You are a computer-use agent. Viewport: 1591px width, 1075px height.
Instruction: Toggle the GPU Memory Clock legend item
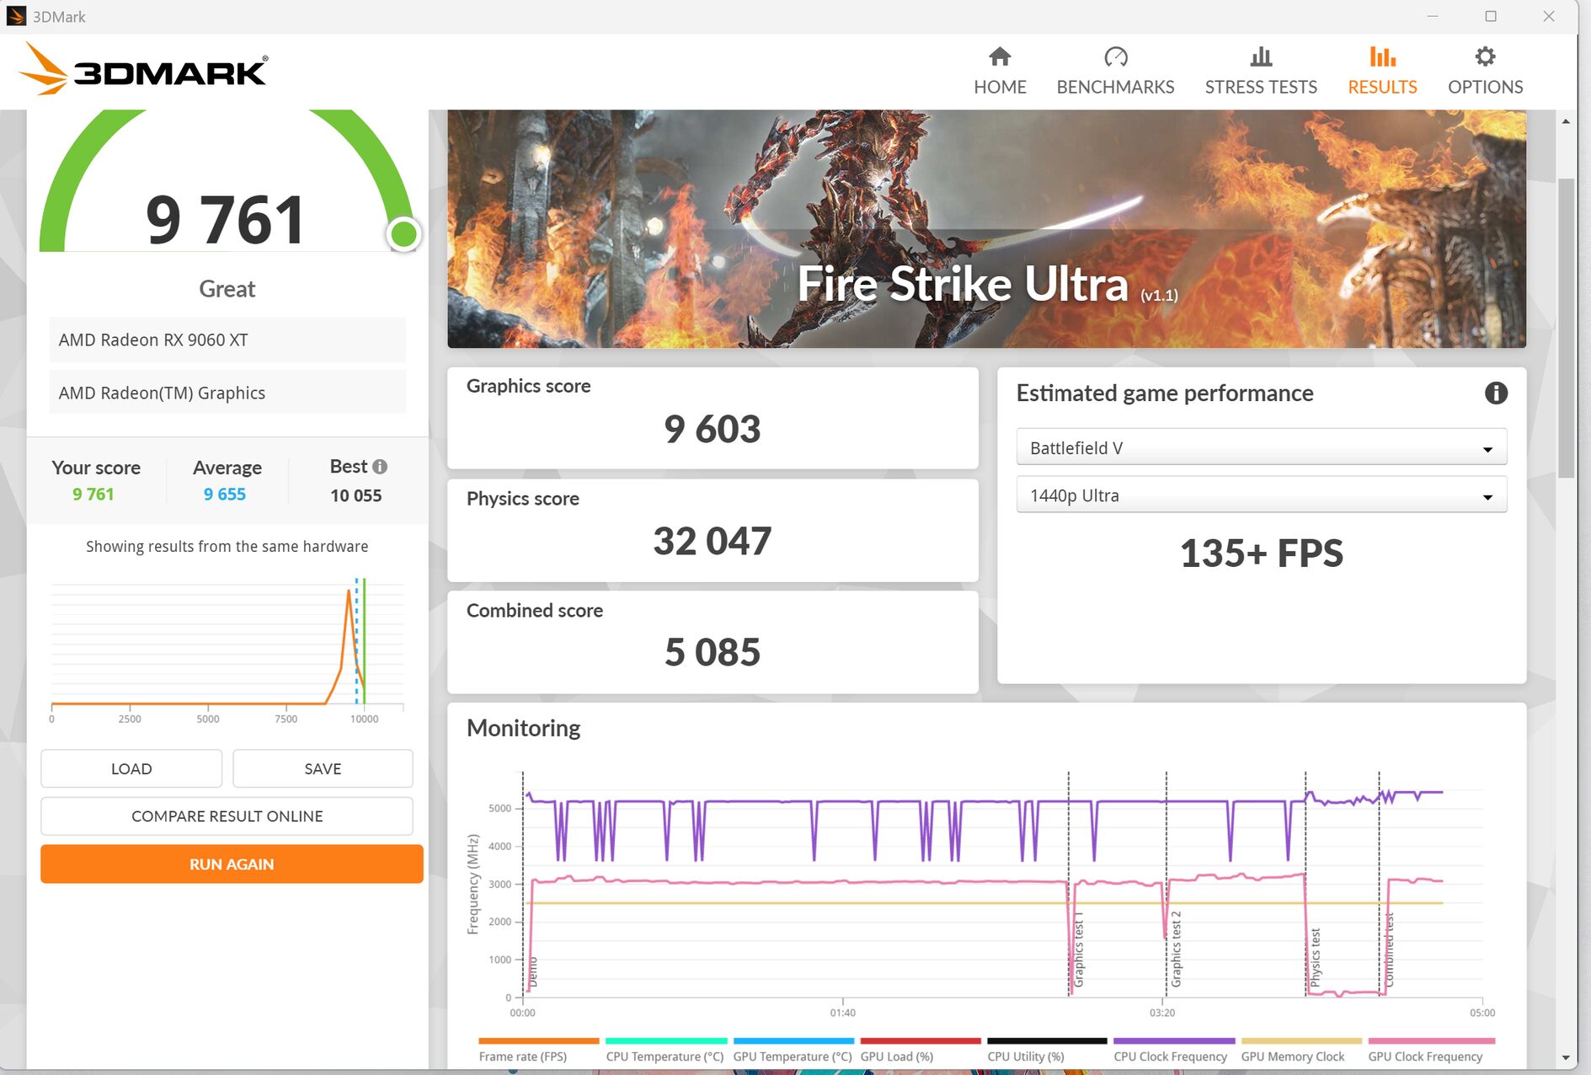point(1300,1050)
